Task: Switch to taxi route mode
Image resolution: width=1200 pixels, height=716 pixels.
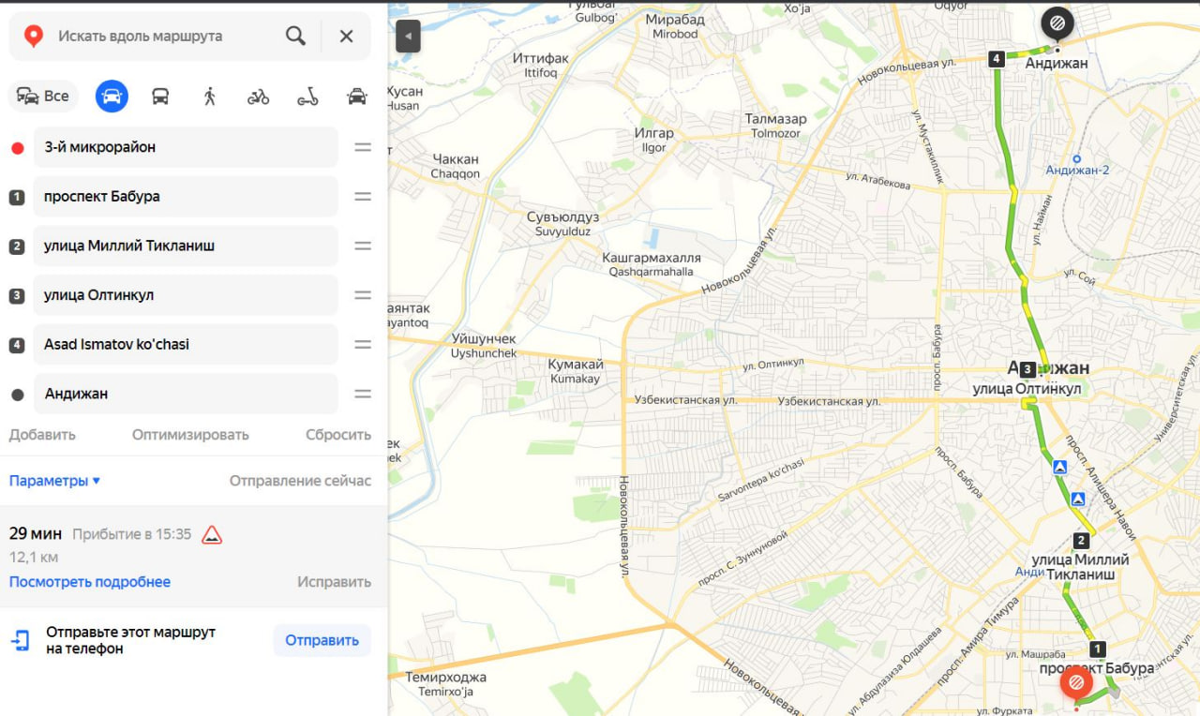Action: 356,96
